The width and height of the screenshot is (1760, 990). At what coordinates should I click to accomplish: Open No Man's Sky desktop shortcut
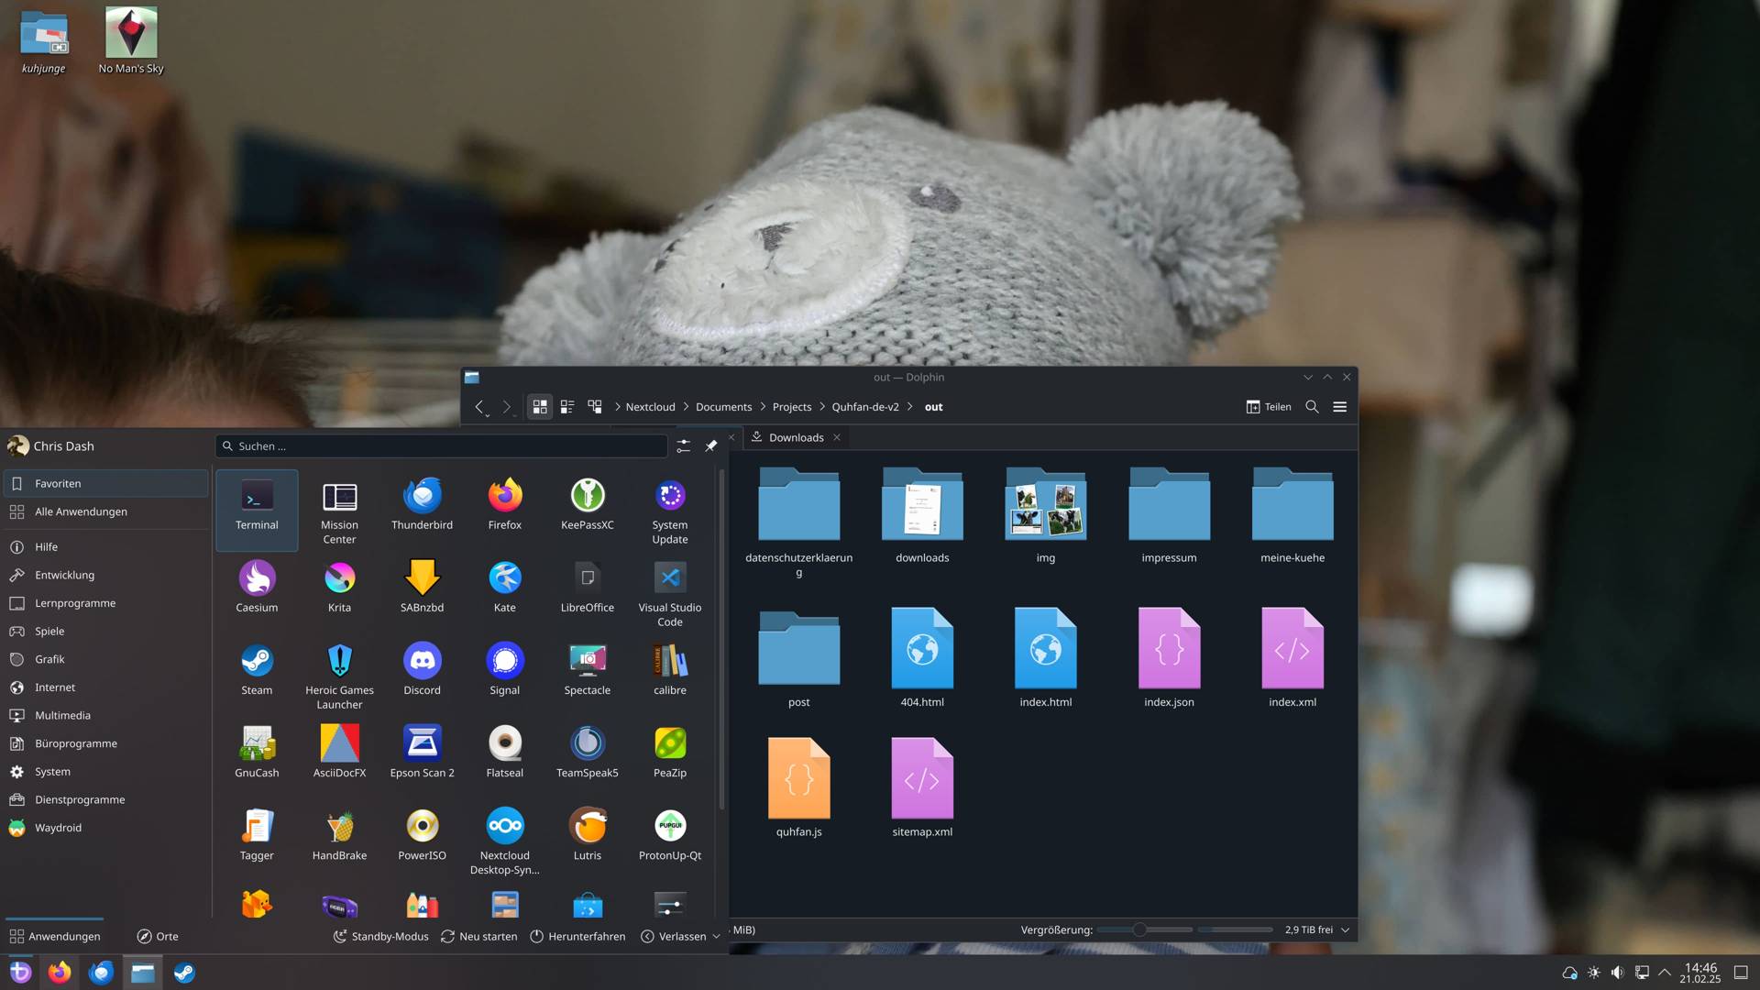131,41
